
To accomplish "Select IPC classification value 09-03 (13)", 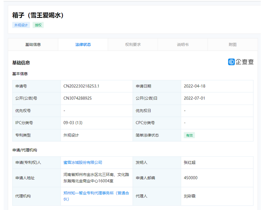I will point(73,123).
